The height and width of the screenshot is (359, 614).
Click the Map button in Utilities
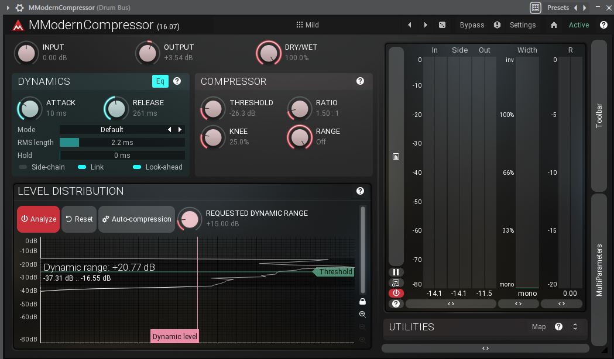[539, 326]
